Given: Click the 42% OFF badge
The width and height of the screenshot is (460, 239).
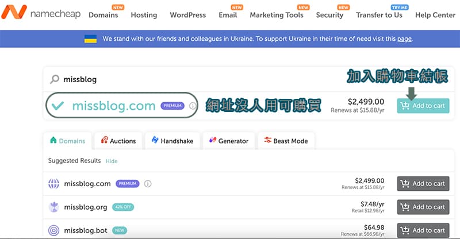Looking at the screenshot, I should click(123, 207).
